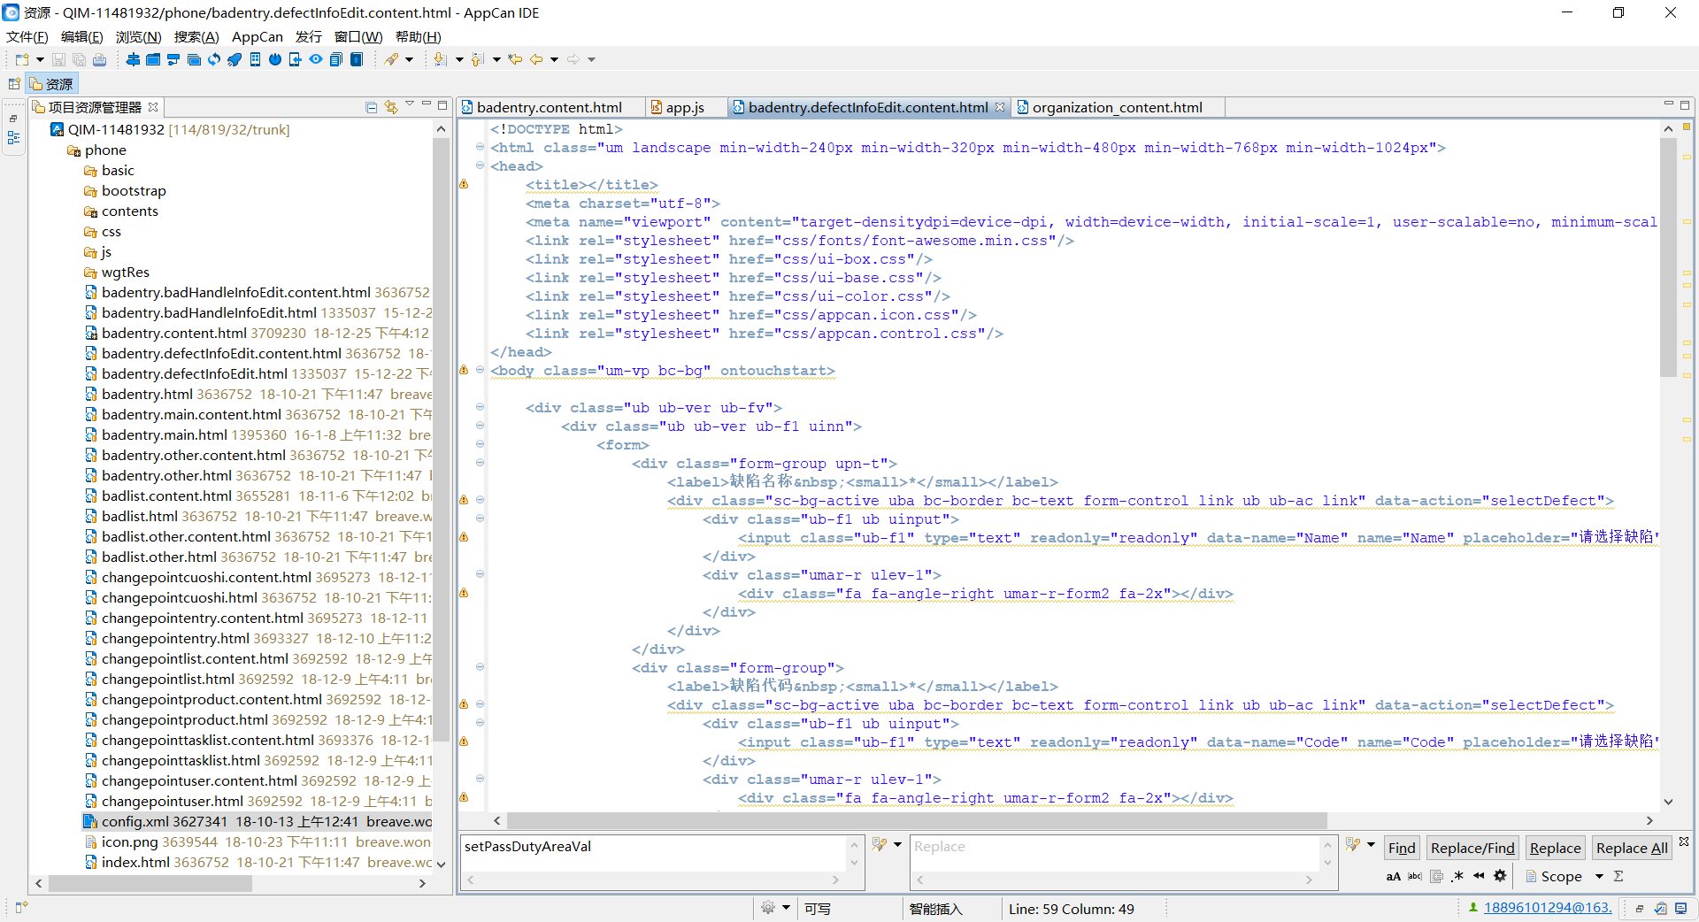
Task: Click the editor horizontal scrollbar thumb
Action: click(x=916, y=820)
